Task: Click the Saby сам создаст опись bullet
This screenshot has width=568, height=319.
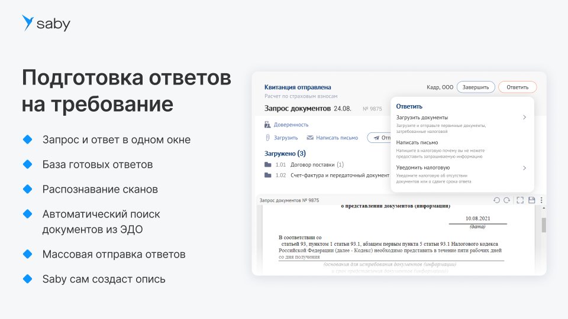Action: tap(104, 279)
